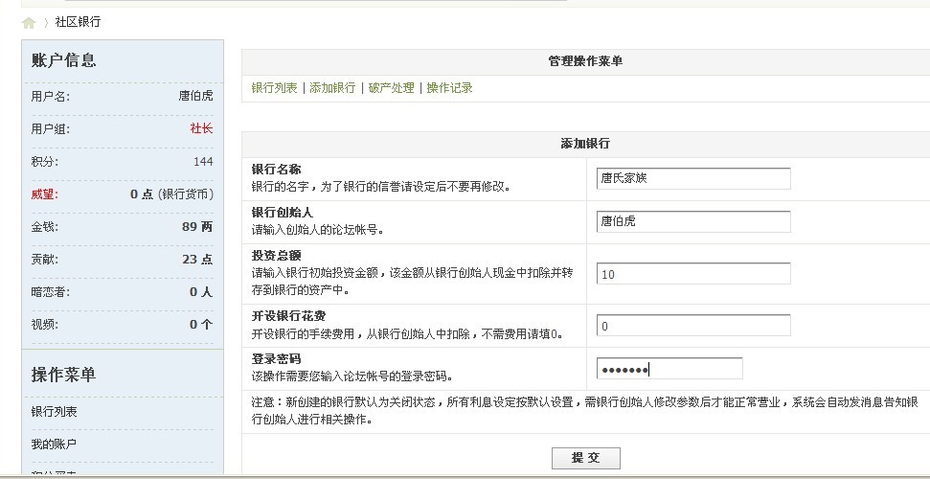Click the 贡献 value 23 点
930x479 pixels.
coord(197,260)
